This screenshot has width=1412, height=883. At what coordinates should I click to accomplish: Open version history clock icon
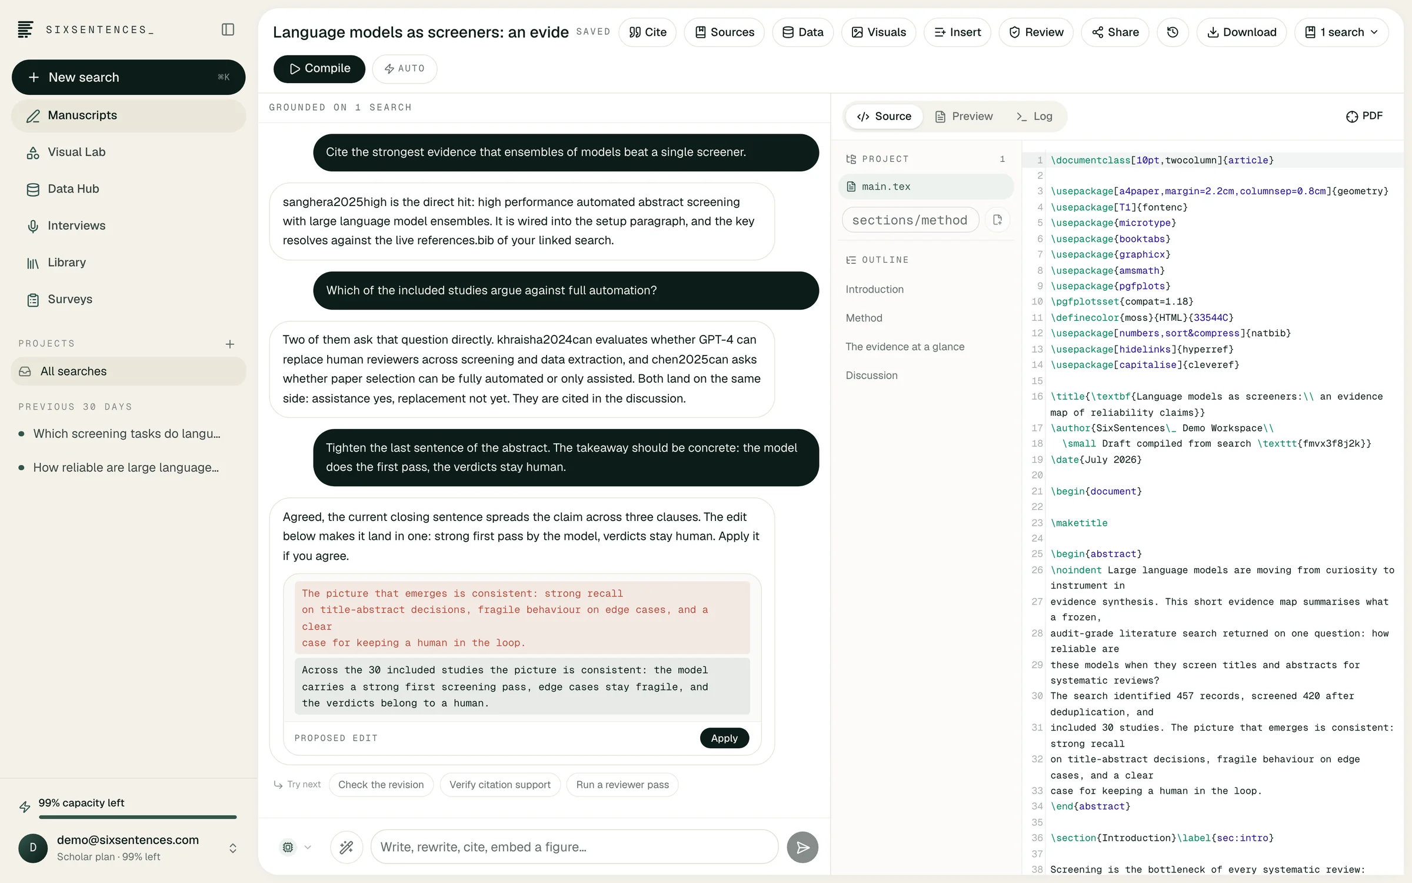[x=1173, y=32]
